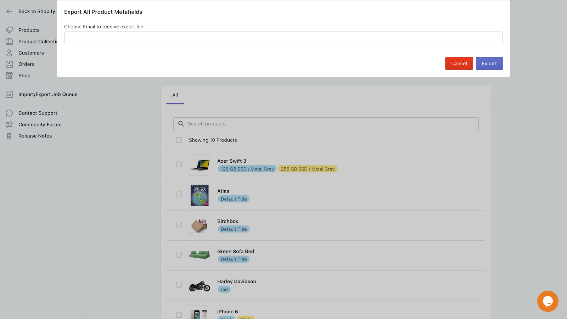Tick the Acer Swift 3 checkbox
This screenshot has height=319, width=567.
(179, 164)
